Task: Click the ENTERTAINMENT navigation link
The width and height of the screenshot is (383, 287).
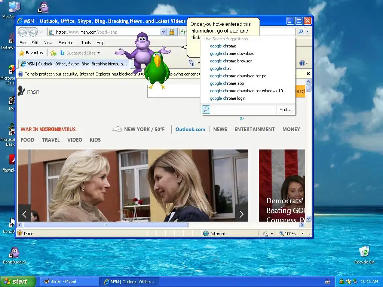Action: 254,129
